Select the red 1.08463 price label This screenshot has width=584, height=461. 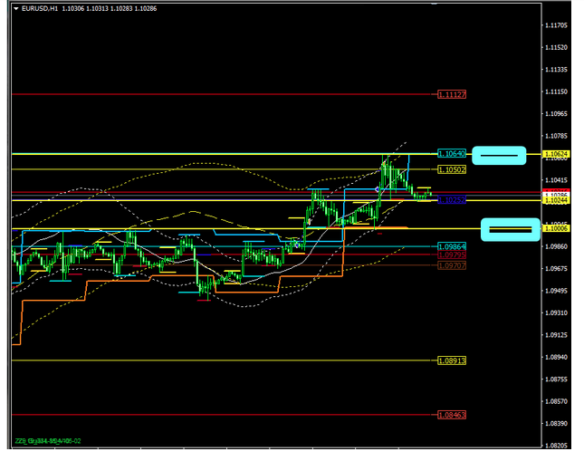451,415
